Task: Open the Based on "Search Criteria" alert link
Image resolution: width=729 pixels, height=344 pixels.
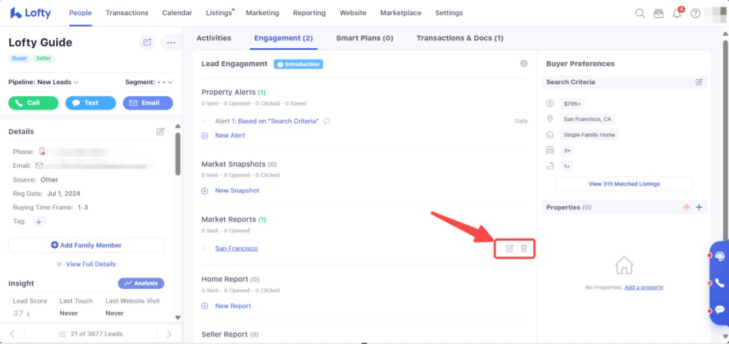Action: click(x=278, y=121)
